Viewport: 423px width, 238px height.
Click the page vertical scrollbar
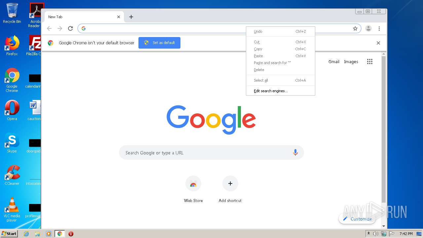[384, 129]
